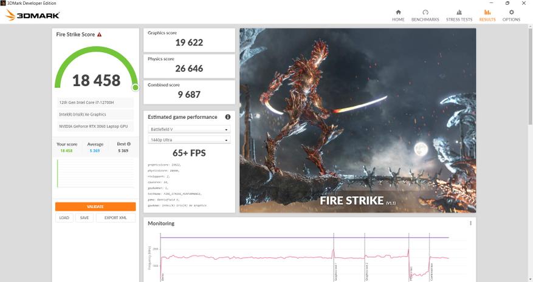The image size is (533, 282).
Task: Click the 12th Gen Intel Core i7-12700H entry
Action: [95, 102]
